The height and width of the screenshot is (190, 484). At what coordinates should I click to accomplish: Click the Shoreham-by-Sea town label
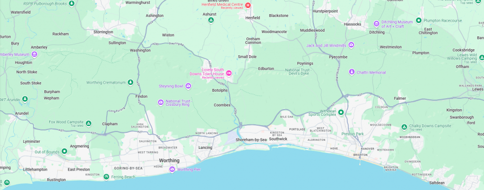[x=251, y=140]
